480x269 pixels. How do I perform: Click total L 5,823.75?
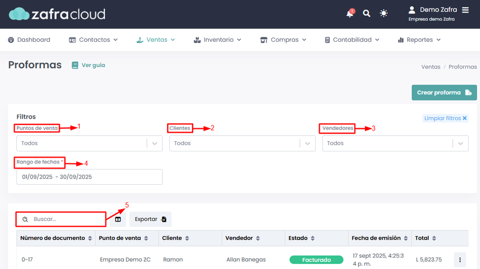pyautogui.click(x=429, y=259)
